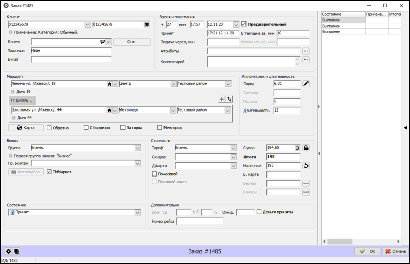
Task: Enable the Обратно checkbox
Action: tap(49, 128)
